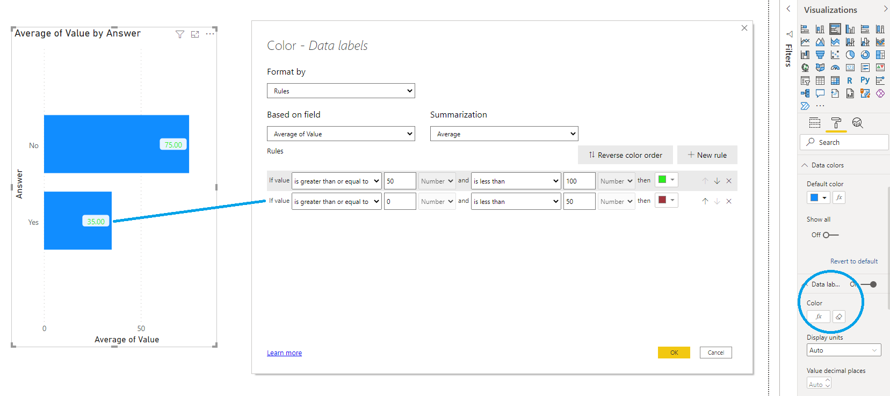Toggle the Show all switch

[x=830, y=235]
